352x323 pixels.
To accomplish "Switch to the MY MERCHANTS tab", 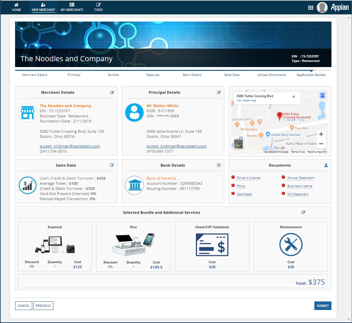I will 72,7.
